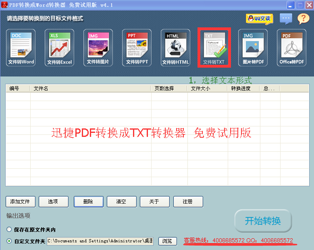Image resolution: width=314 pixels, height=250 pixels.
Task: Select the 文件转PPT format icon
Action: point(137,48)
